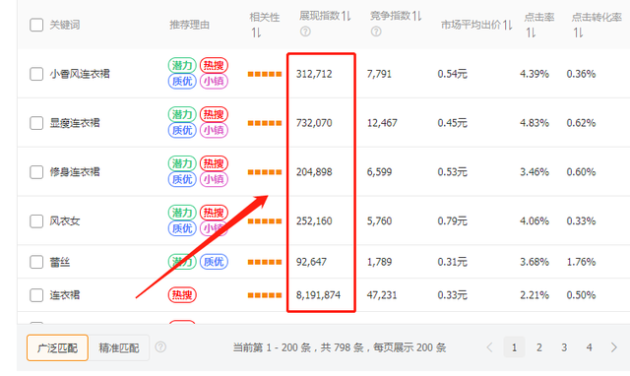Sort by 点击率 column arrows
This screenshot has height=376, width=630.
[x=532, y=32]
